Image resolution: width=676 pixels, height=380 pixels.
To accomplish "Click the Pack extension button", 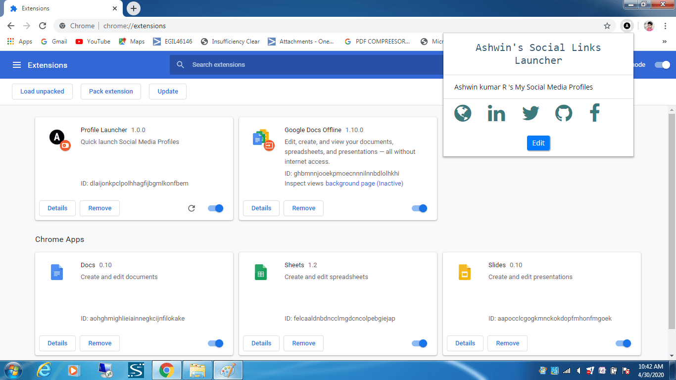I will tap(111, 92).
